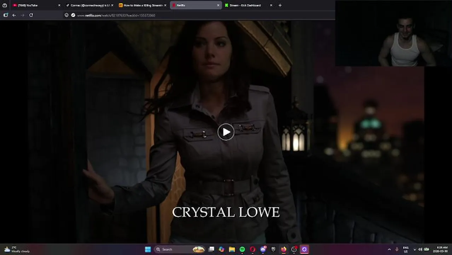Open the How to Make a Killing tab
Image resolution: width=452 pixels, height=255 pixels.
143,5
